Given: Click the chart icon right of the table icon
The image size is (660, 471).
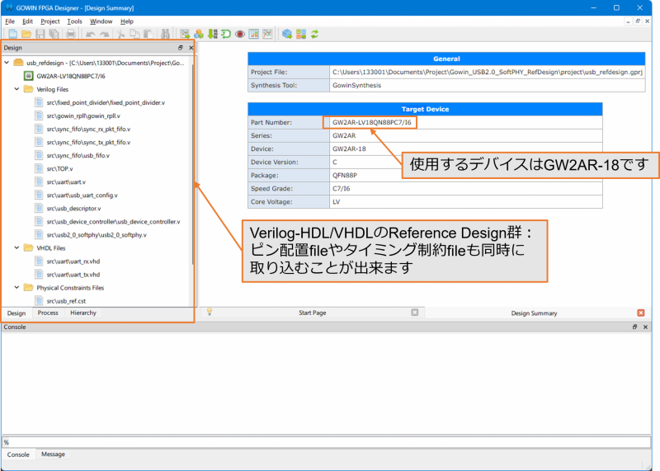Looking at the screenshot, I should point(267,34).
